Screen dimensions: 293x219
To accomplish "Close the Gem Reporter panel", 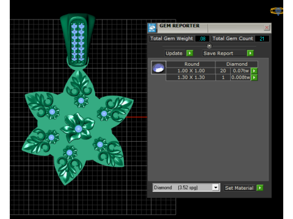I will click(267, 27).
